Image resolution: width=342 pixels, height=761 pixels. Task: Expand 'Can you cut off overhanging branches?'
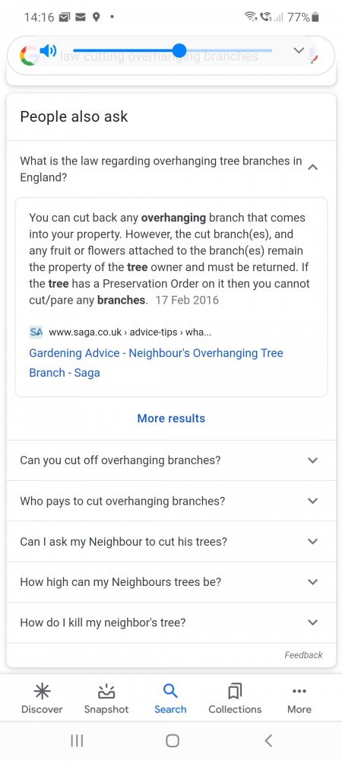point(171,460)
